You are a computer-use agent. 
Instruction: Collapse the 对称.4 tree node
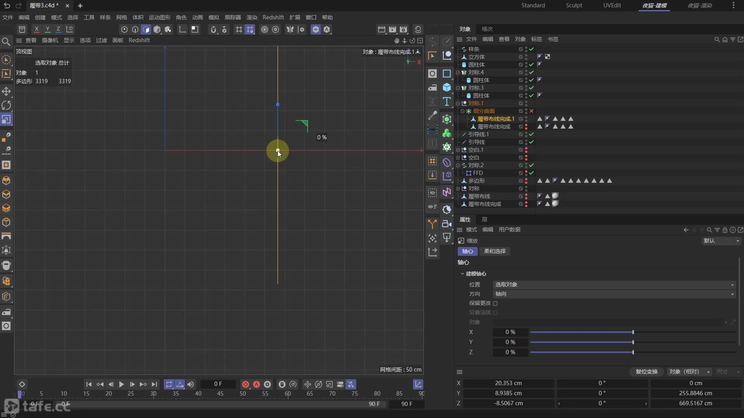[x=458, y=72]
